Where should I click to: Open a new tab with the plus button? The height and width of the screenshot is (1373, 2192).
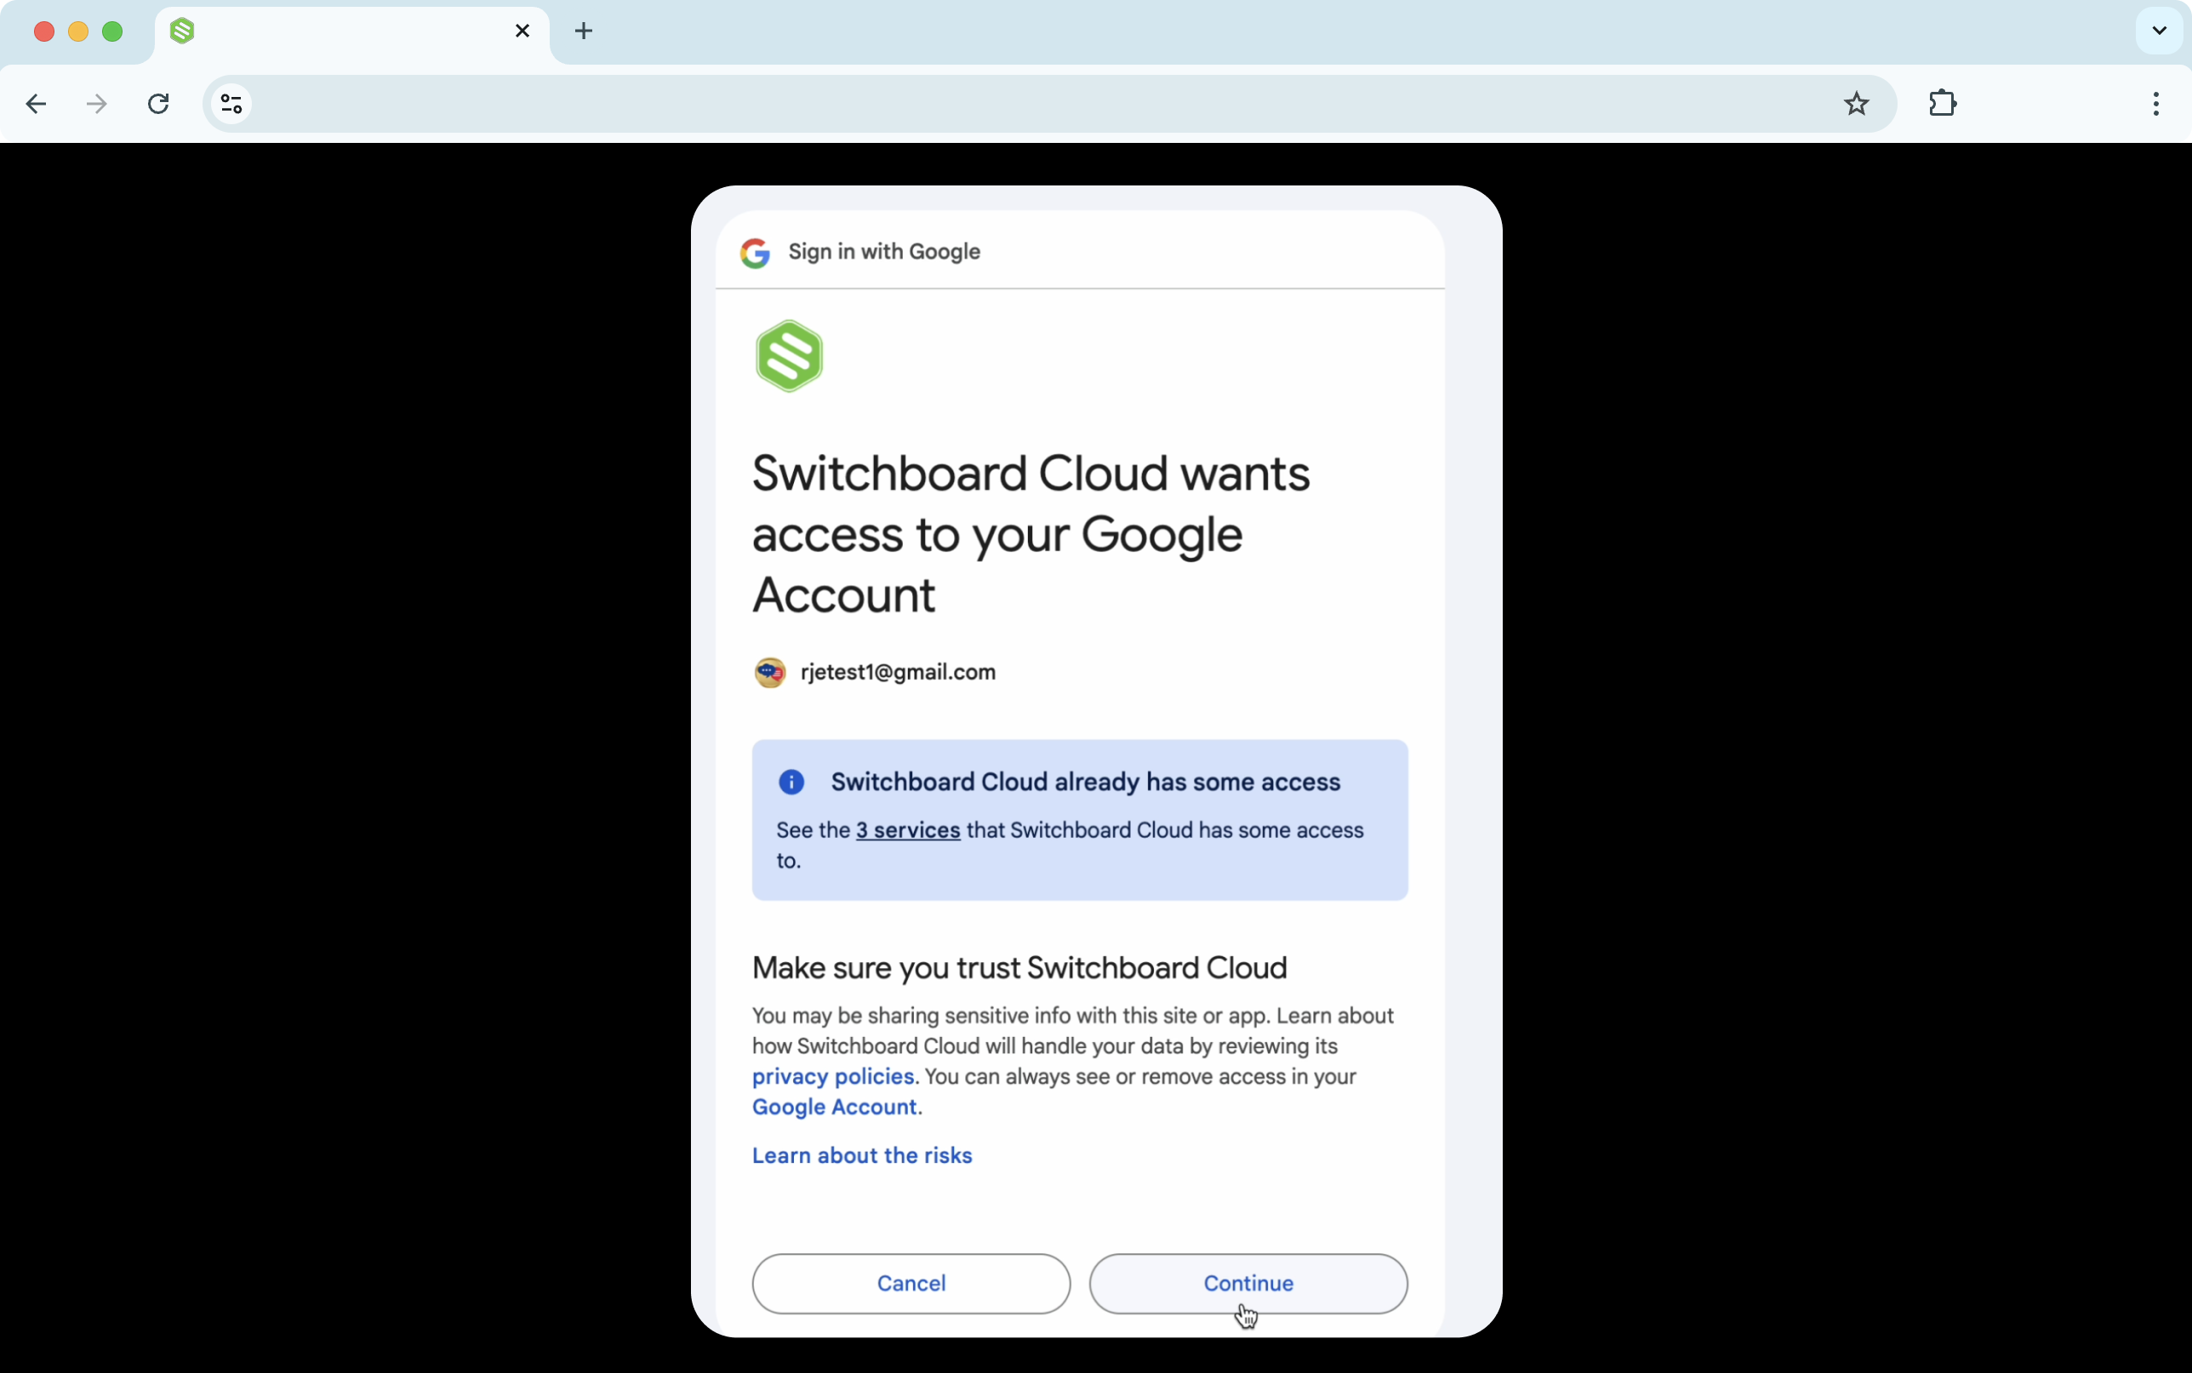pyautogui.click(x=584, y=31)
